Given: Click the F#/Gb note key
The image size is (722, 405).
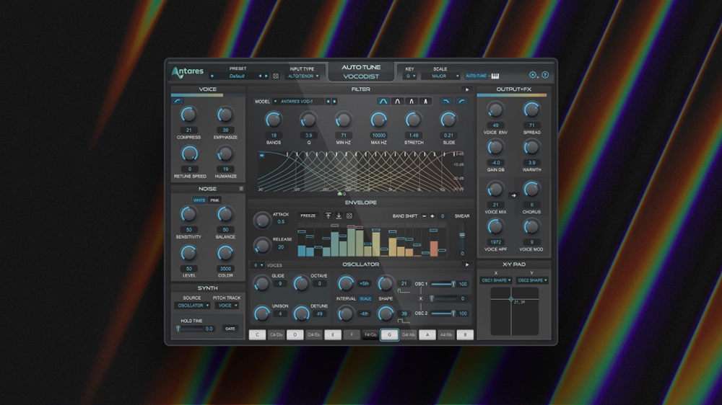Looking at the screenshot, I should click(370, 334).
